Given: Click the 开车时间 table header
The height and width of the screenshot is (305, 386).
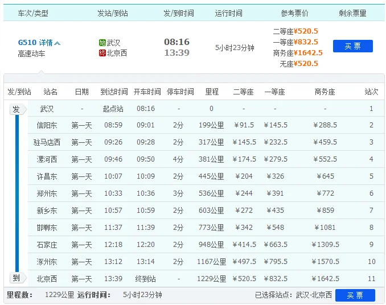Looking at the screenshot, I should 147,92.
